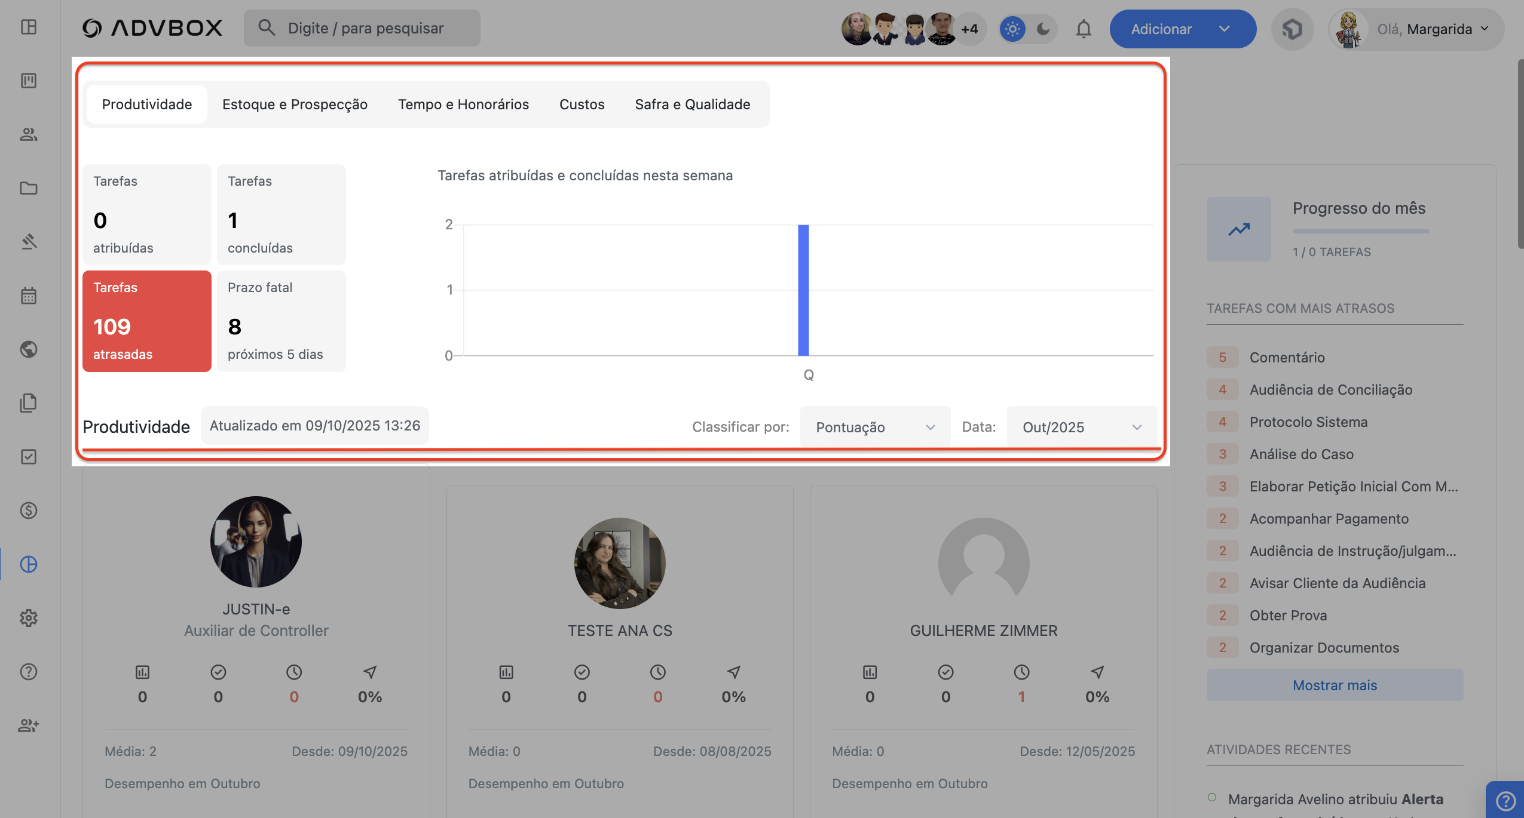
Task: Open the notifications bell icon
Action: (x=1084, y=29)
